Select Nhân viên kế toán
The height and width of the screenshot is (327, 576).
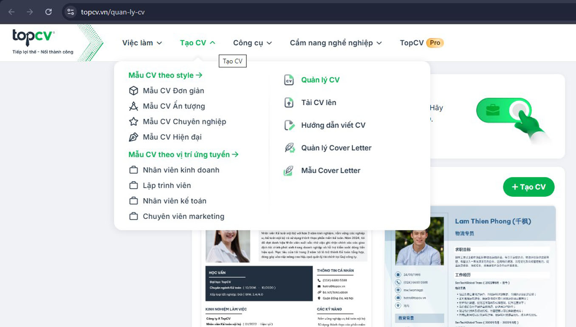pos(175,201)
